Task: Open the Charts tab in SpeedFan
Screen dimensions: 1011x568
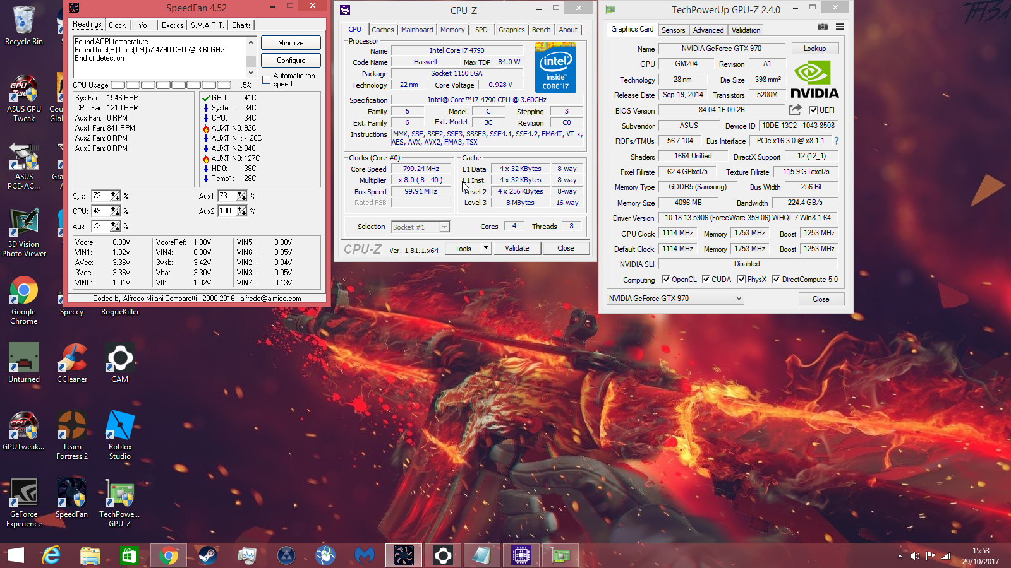Action: pos(241,25)
